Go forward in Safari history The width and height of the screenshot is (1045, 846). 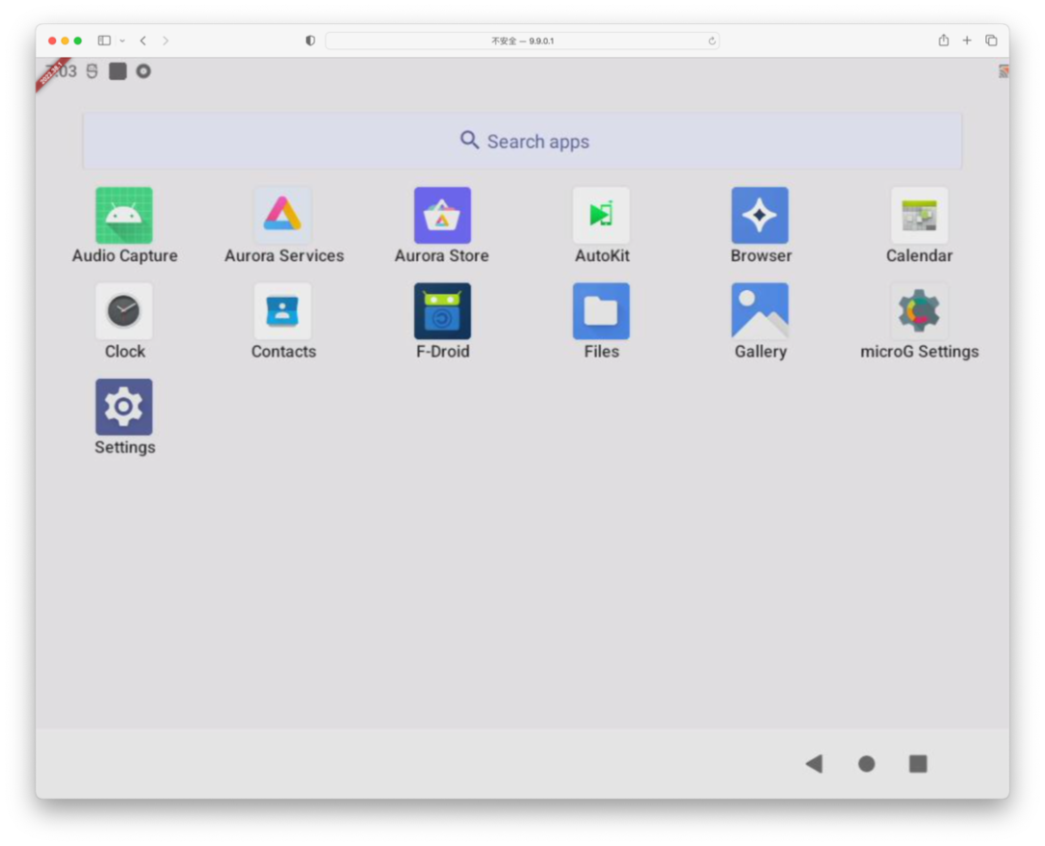point(165,41)
